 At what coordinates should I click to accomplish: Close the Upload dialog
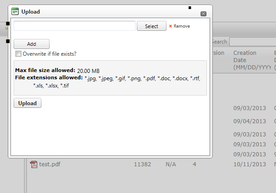point(203,14)
